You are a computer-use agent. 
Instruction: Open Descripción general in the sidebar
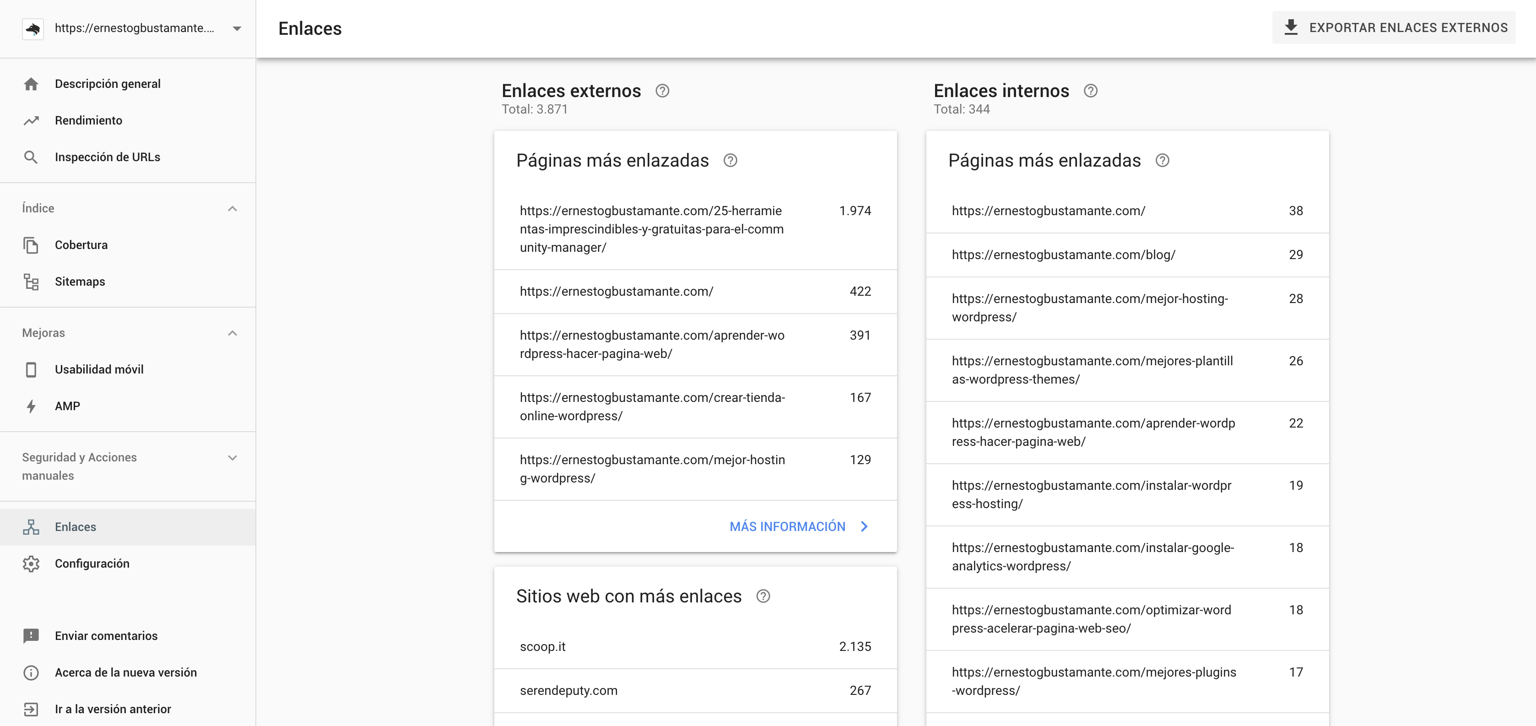coord(128,84)
